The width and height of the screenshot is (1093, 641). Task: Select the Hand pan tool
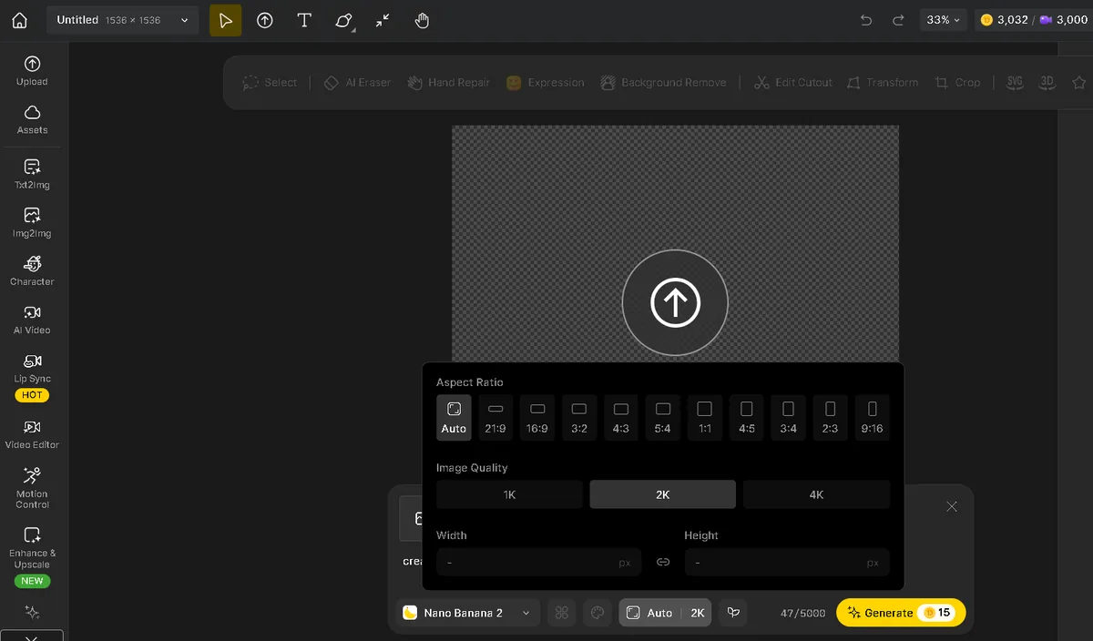(422, 20)
